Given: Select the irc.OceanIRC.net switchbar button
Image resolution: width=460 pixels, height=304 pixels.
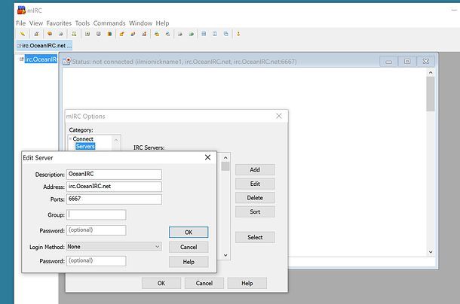Looking at the screenshot, I should [x=44, y=46].
